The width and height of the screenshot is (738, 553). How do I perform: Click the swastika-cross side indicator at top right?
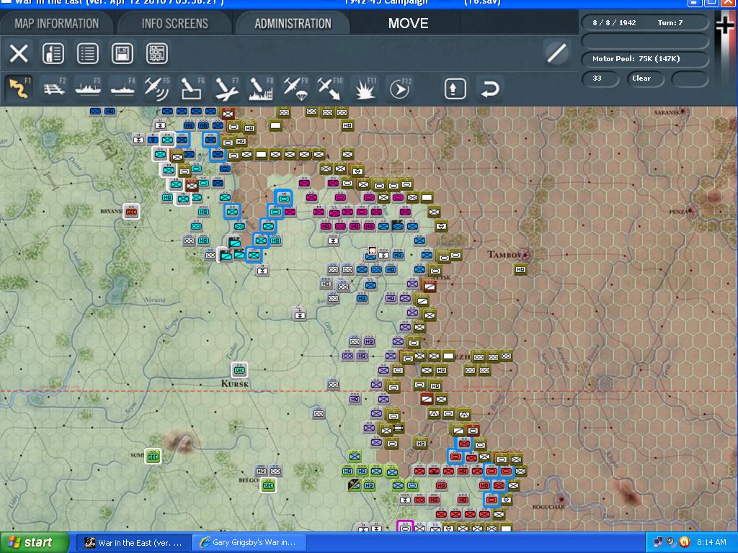(x=725, y=24)
